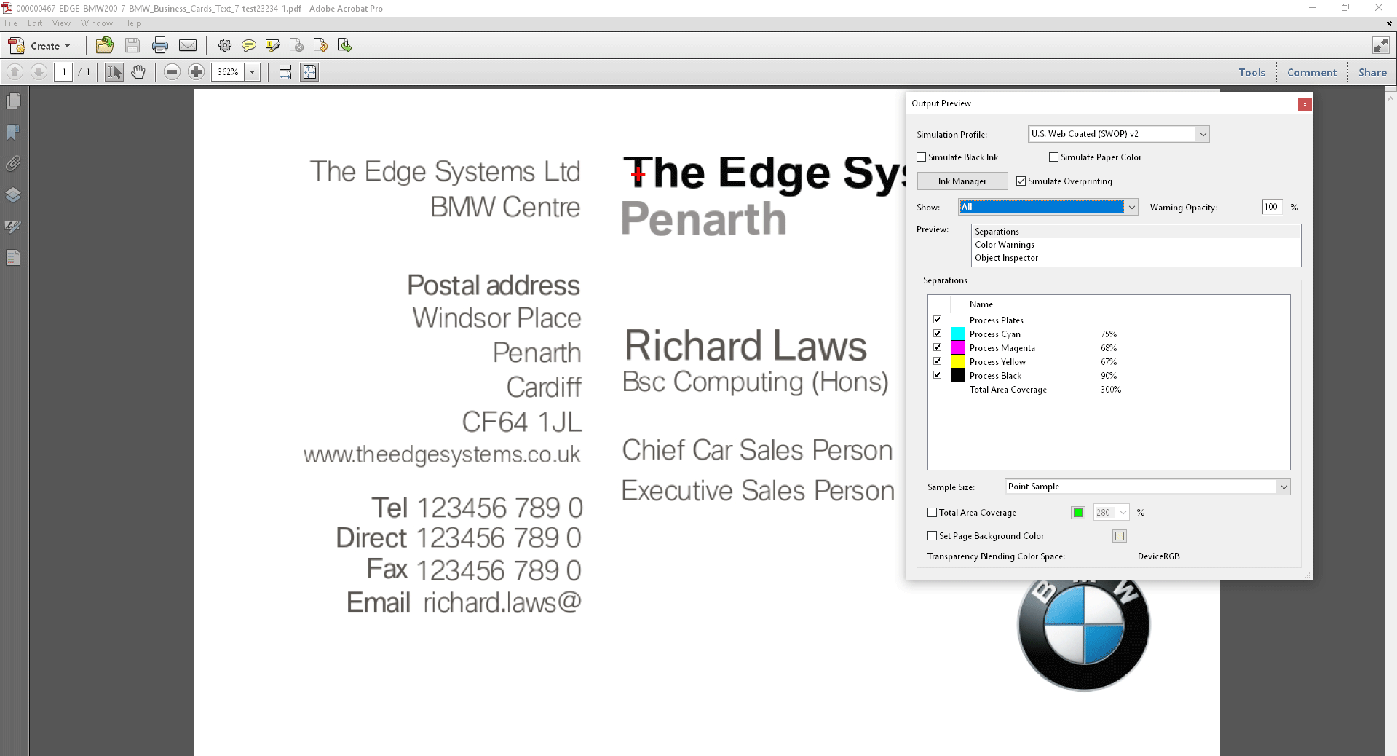Click the Print icon in the toolbar
This screenshot has width=1397, height=756.
tap(160, 45)
